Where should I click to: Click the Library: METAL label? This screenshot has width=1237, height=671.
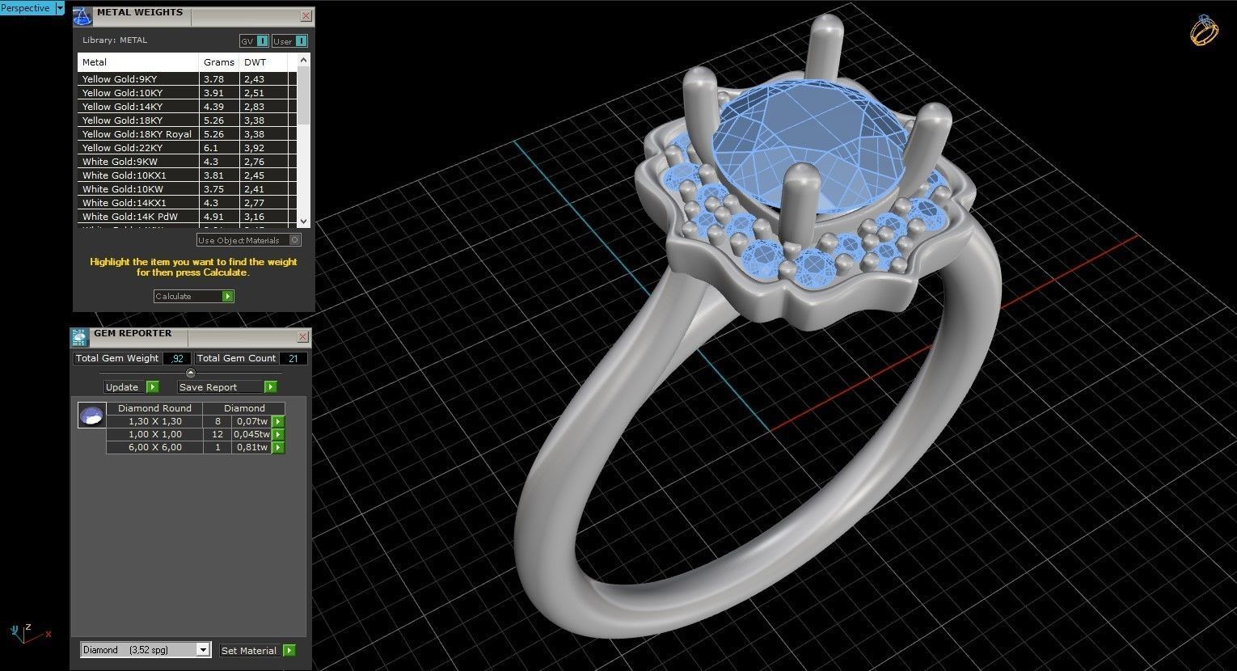(x=115, y=40)
